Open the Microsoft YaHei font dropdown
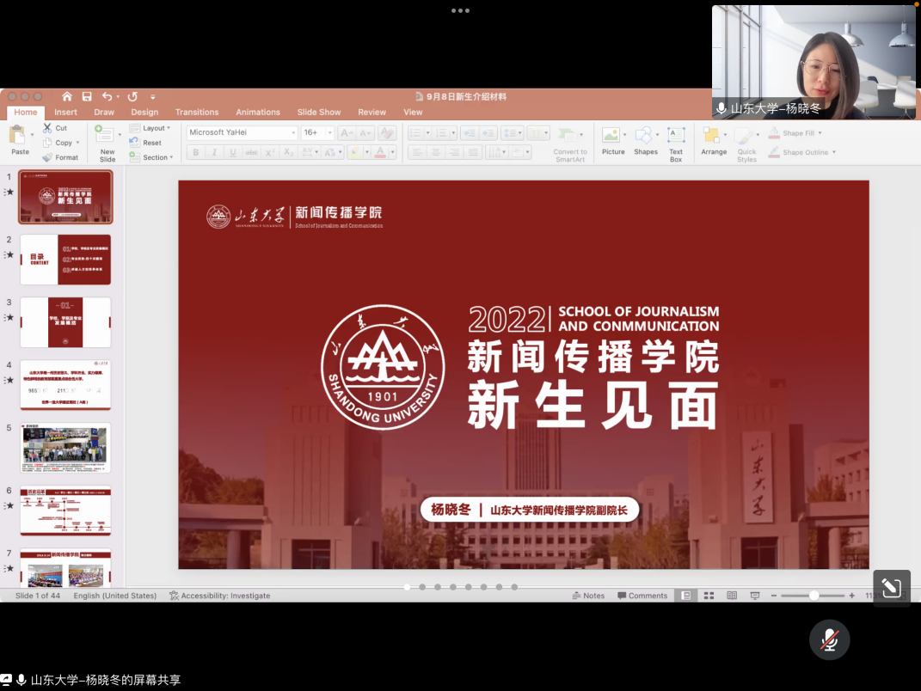The height and width of the screenshot is (691, 921). click(293, 132)
